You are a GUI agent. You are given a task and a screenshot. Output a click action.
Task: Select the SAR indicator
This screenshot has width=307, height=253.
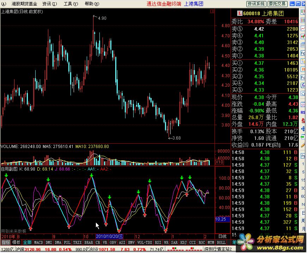(x=174, y=242)
